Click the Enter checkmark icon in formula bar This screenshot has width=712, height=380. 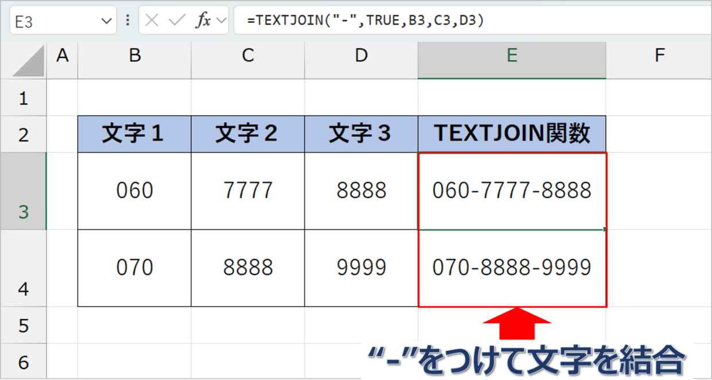177,21
